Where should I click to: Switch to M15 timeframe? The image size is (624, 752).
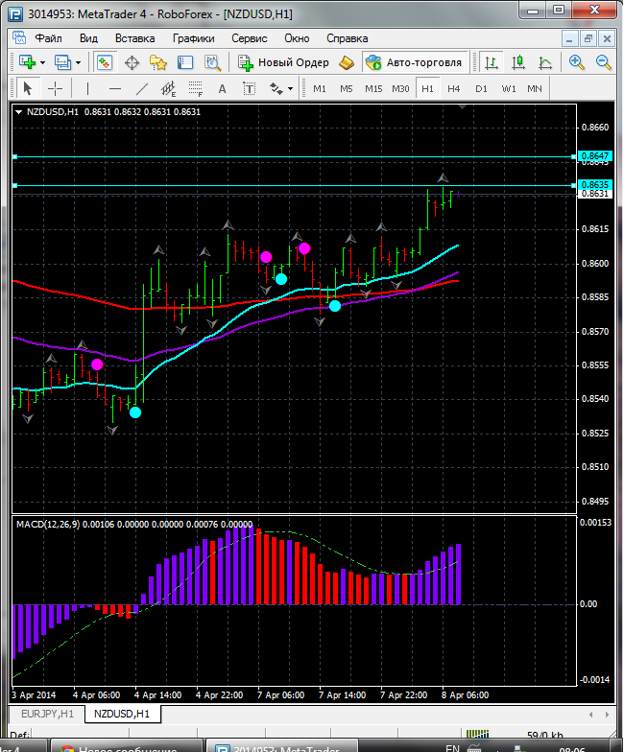click(373, 88)
